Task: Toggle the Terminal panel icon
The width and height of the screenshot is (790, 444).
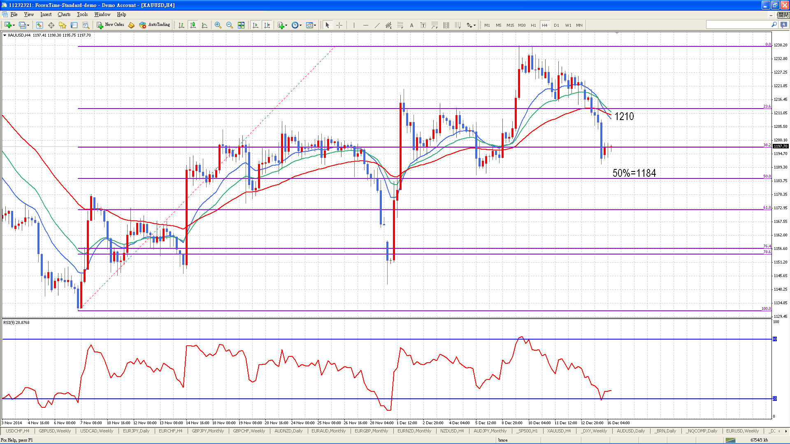Action: pos(74,25)
